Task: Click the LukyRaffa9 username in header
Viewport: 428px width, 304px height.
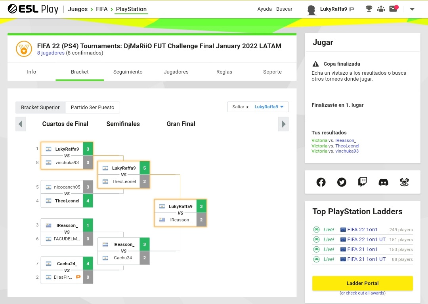Action: (333, 9)
